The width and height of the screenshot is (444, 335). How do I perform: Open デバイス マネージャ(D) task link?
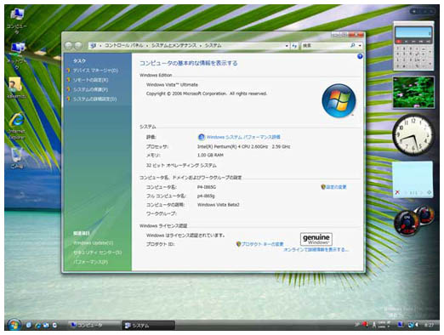coord(95,71)
